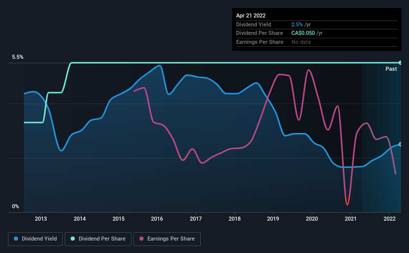
Task: Toggle the Dividend Per Share legend button
Action: tap(98, 239)
